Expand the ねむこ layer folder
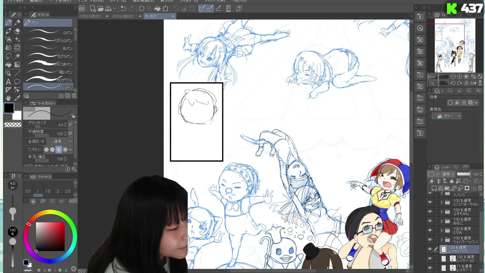485x273 pixels. [441, 221]
